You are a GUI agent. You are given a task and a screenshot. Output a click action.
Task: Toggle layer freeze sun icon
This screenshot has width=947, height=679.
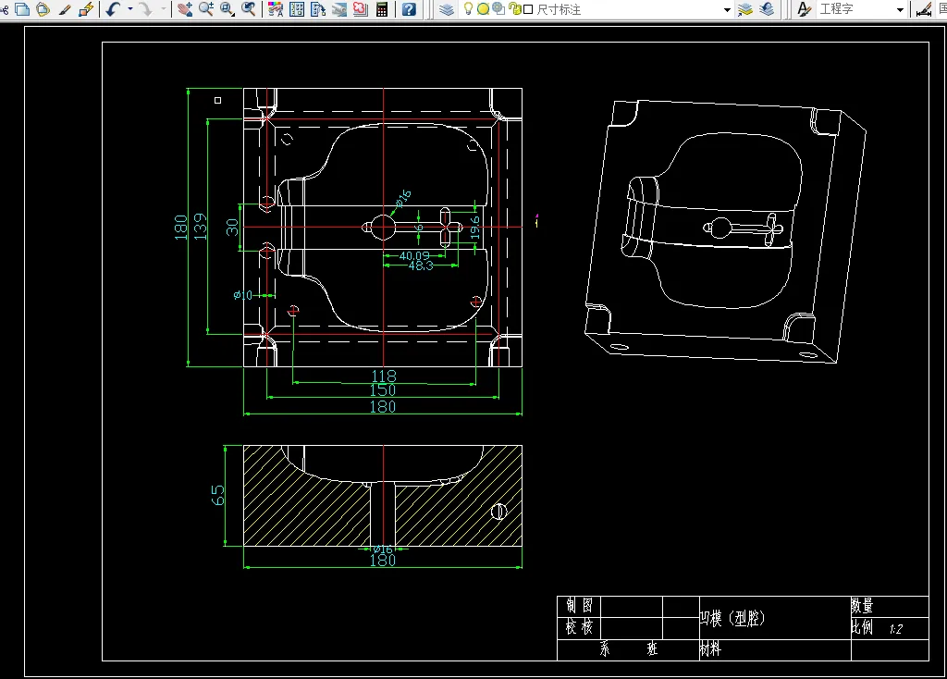[483, 9]
